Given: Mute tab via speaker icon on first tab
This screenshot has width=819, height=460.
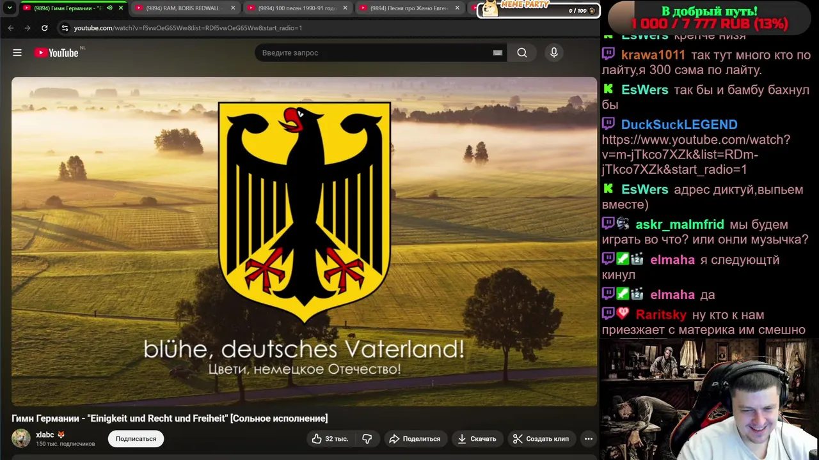Looking at the screenshot, I should 109,8.
